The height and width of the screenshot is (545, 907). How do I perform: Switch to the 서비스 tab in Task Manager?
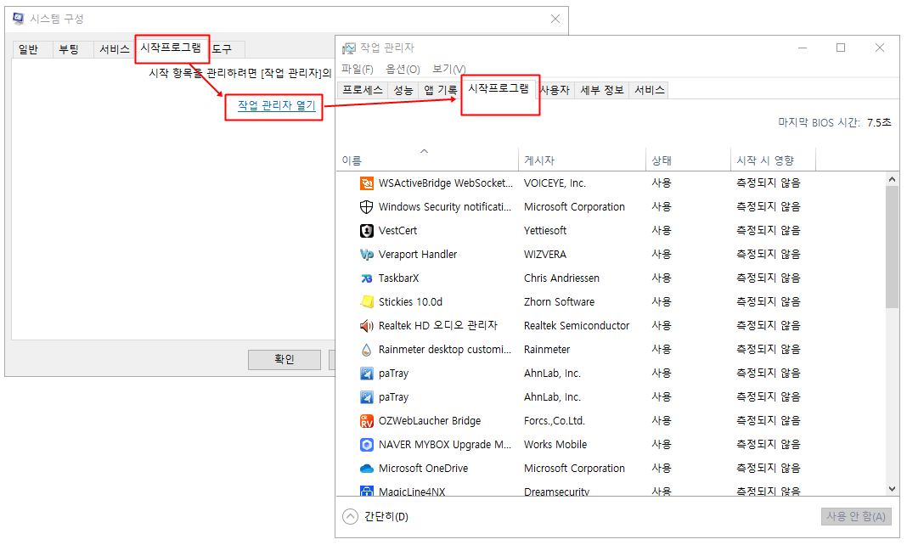tap(649, 90)
